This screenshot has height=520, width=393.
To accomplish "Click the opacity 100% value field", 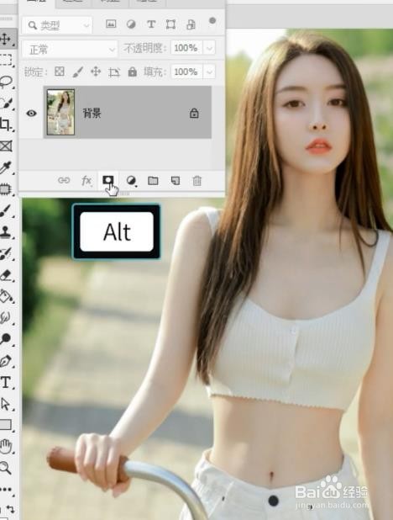I will coord(186,48).
